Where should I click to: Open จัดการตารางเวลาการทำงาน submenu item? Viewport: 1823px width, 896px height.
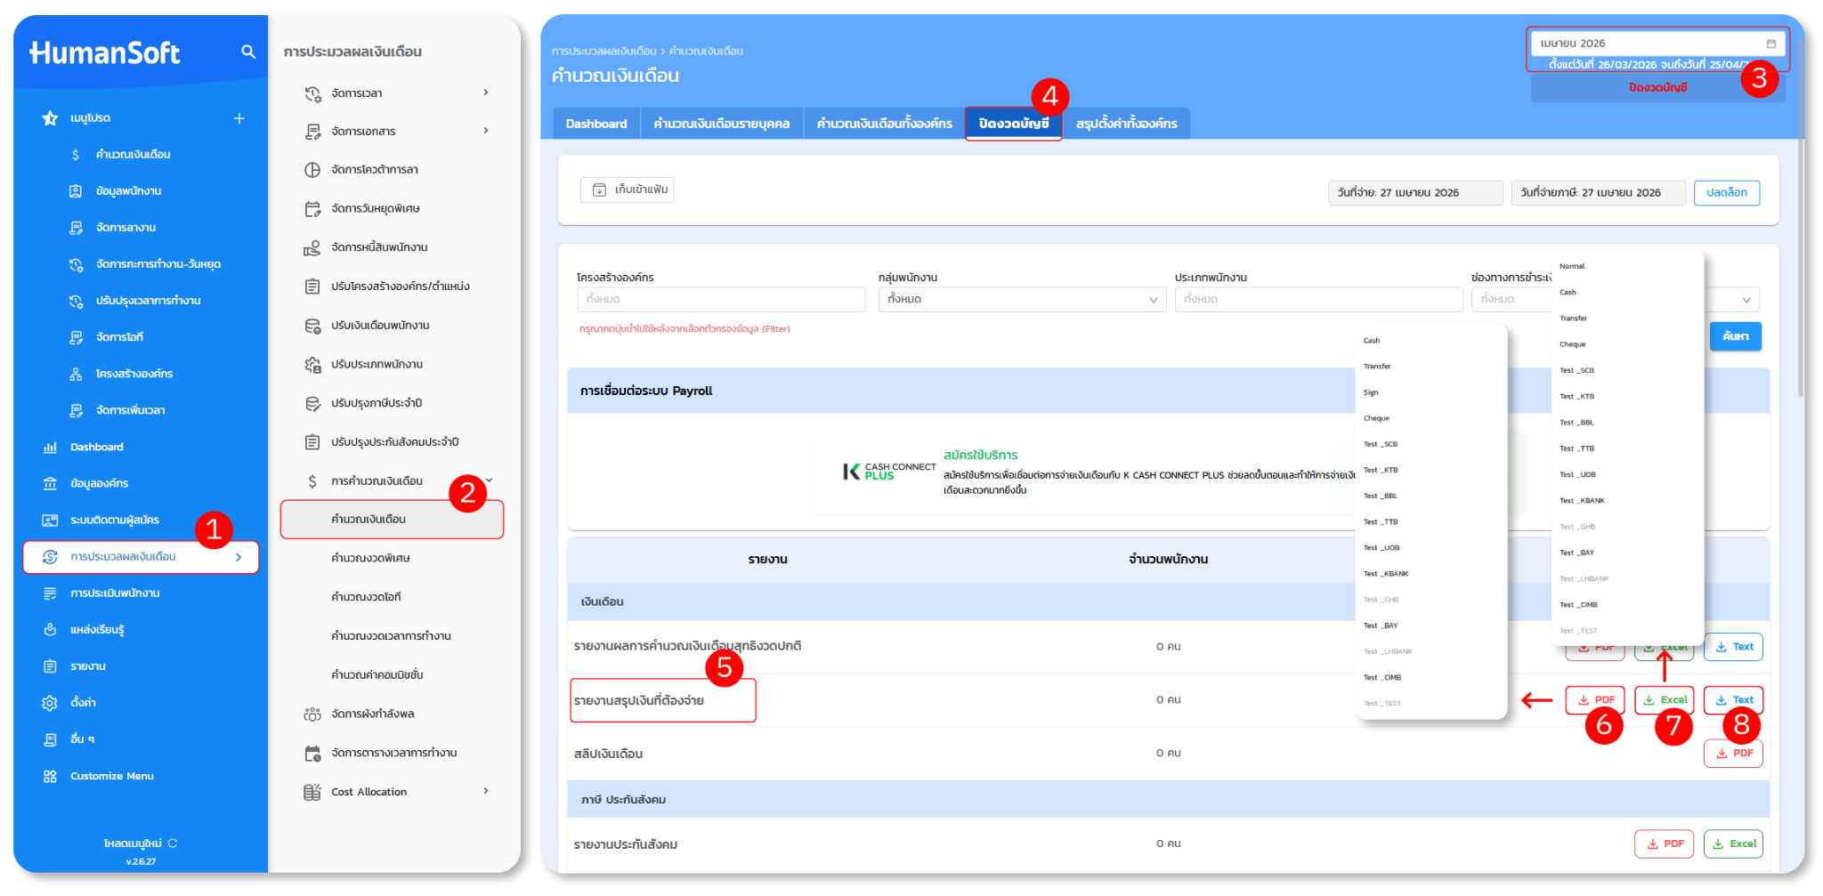click(x=393, y=753)
